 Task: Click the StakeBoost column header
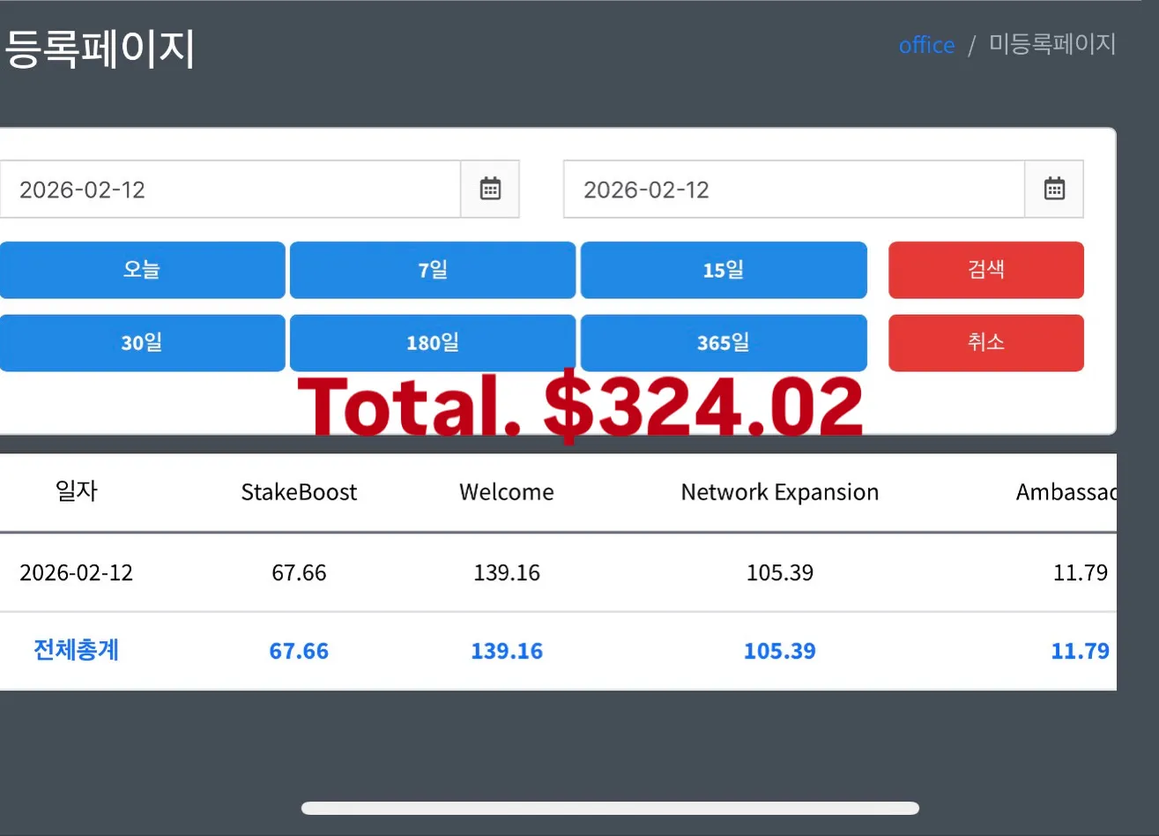tap(299, 492)
